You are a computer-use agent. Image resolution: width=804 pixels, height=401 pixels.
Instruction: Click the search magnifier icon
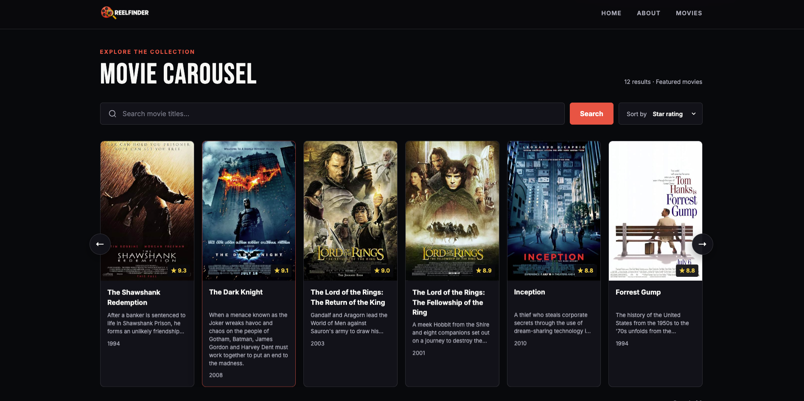112,114
